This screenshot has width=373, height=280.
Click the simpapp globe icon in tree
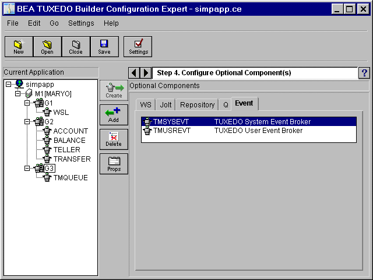point(19,84)
